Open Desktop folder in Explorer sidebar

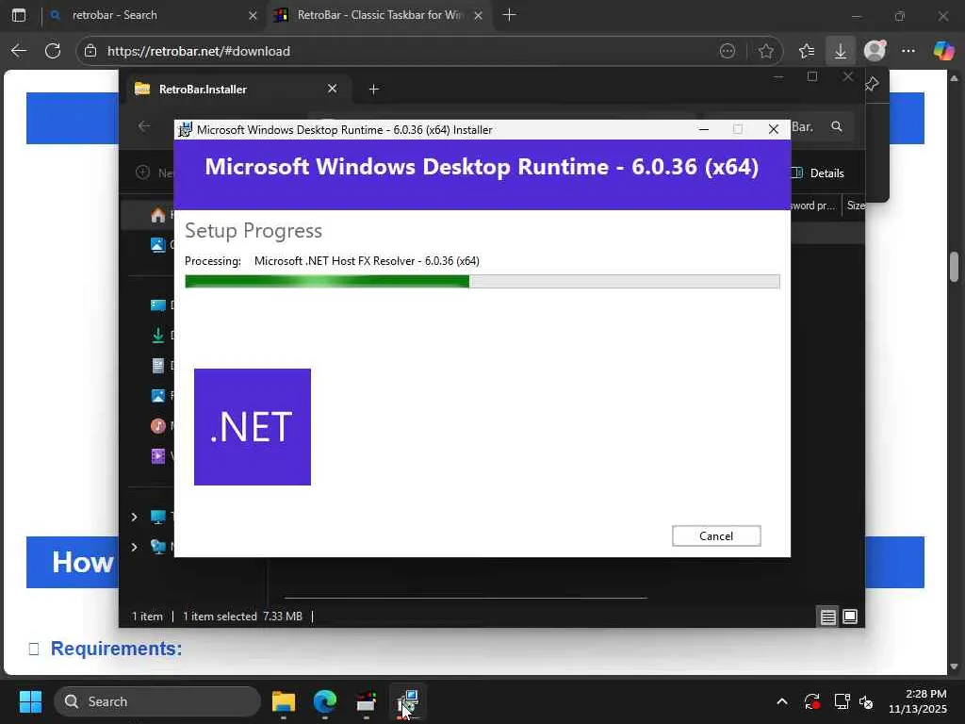tap(158, 304)
